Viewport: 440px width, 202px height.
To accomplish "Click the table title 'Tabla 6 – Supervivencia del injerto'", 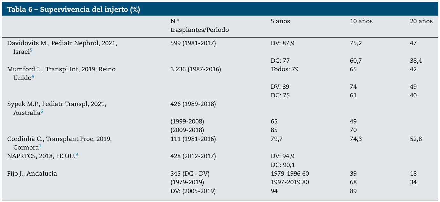I will pos(74,10).
